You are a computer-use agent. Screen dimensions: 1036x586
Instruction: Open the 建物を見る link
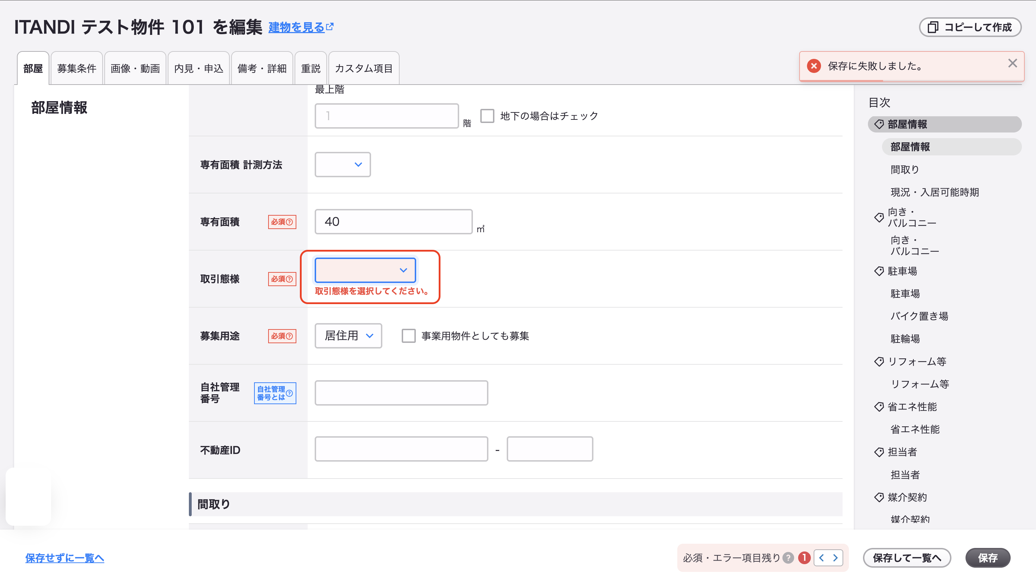click(297, 27)
